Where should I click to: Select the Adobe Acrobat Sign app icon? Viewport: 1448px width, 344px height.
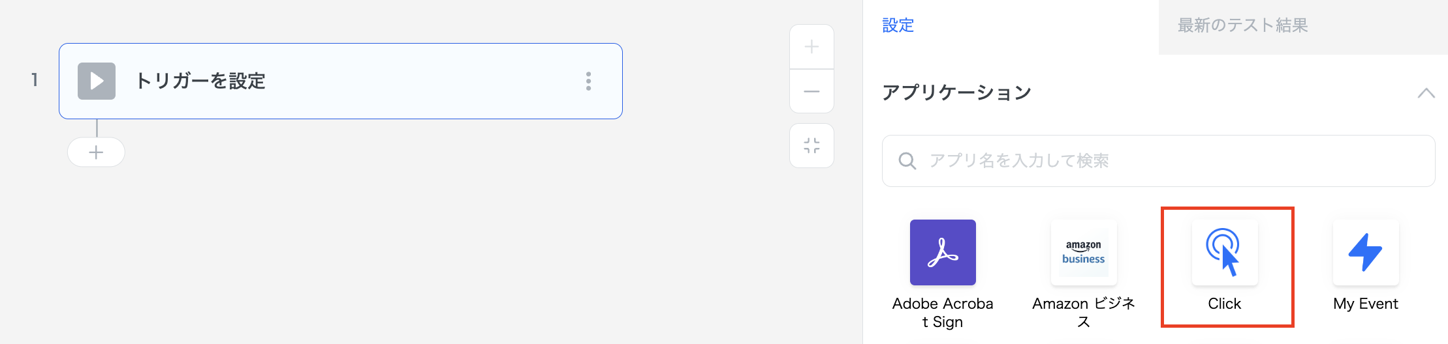(x=943, y=252)
